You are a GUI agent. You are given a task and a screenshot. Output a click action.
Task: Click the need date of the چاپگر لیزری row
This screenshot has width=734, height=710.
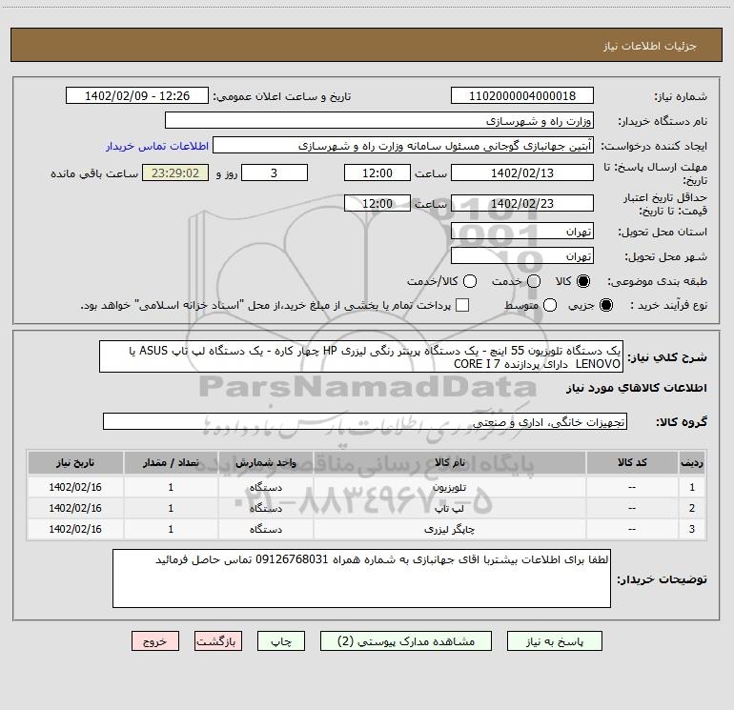point(75,529)
